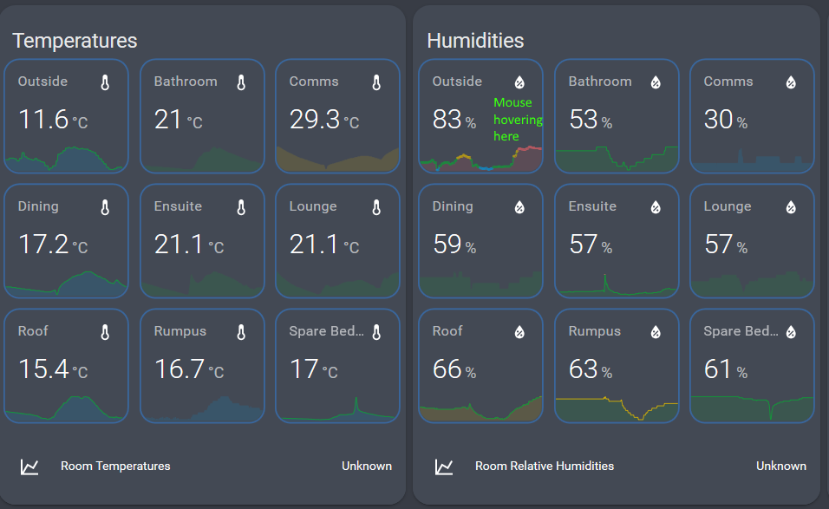Select the 59 % Dining humidity value
829x509 pixels.
[x=454, y=245]
